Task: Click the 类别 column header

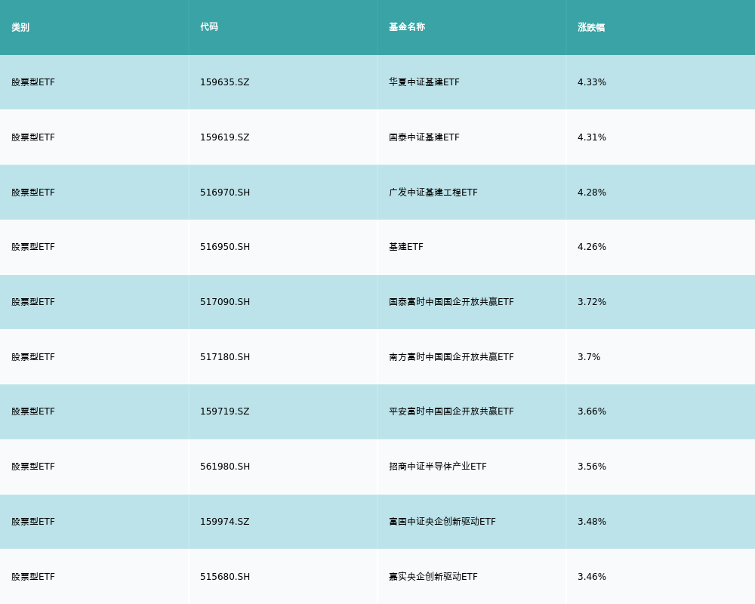Action: (20, 27)
